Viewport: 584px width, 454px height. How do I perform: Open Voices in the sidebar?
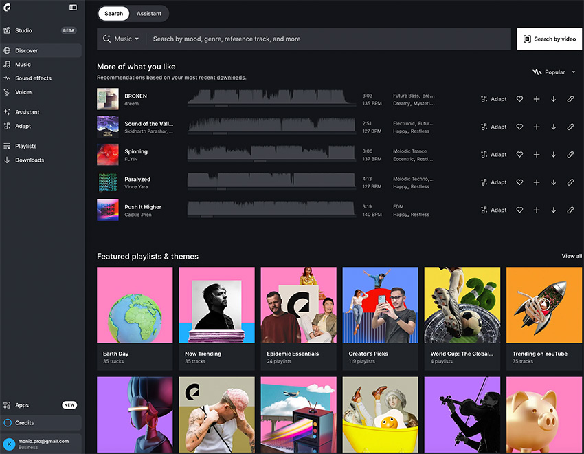pos(41,92)
